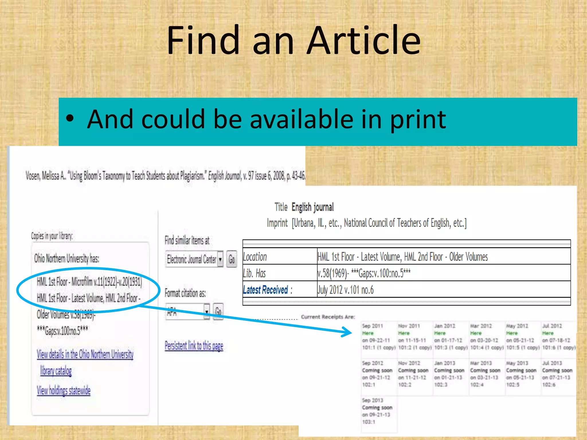The height and width of the screenshot is (440, 587).
Task: Click the Location value HML 1st Floor - Latest Volume
Action: point(403,257)
